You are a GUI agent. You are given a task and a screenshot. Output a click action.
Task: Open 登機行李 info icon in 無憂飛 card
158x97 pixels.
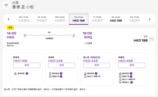131,76
